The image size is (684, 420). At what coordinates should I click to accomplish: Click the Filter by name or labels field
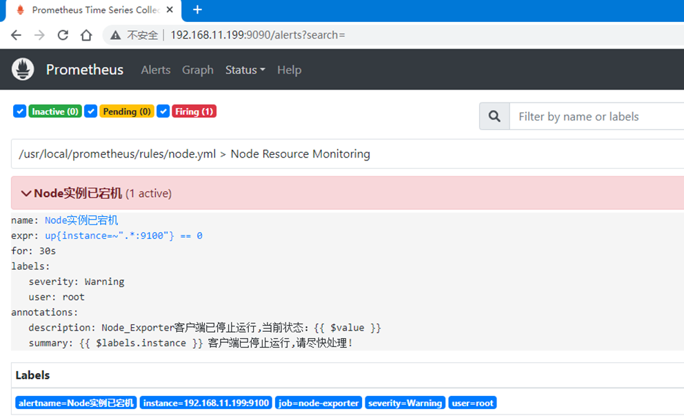[596, 116]
